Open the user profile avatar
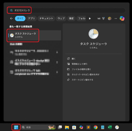Viewport: 132px width, 131px height. click(x=110, y=19)
